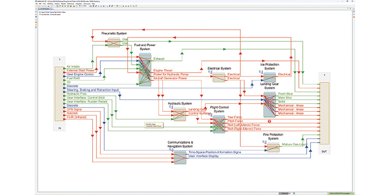Open the Help menu
The width and height of the screenshot is (390, 195).
[93, 4]
